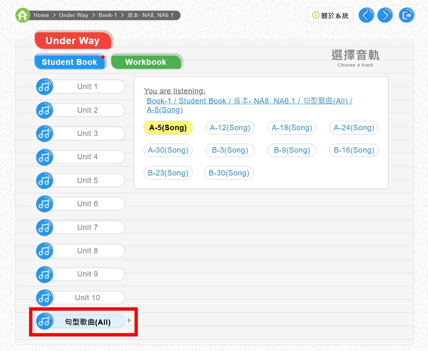Switch to the Workbook tab
The height and width of the screenshot is (351, 428).
pyautogui.click(x=146, y=62)
